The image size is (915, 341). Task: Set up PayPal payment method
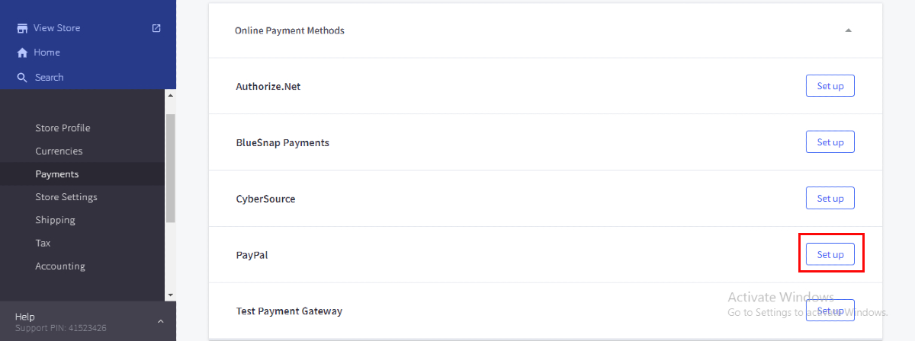pyautogui.click(x=830, y=255)
